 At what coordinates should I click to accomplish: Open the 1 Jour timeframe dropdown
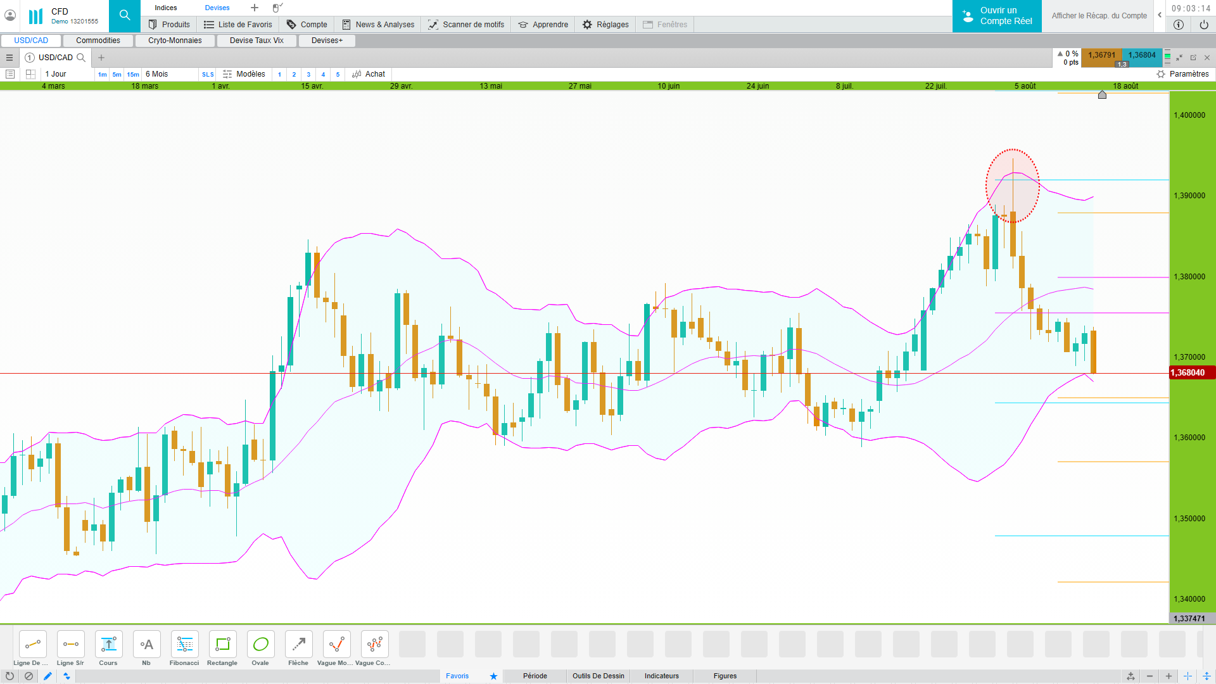(56, 74)
